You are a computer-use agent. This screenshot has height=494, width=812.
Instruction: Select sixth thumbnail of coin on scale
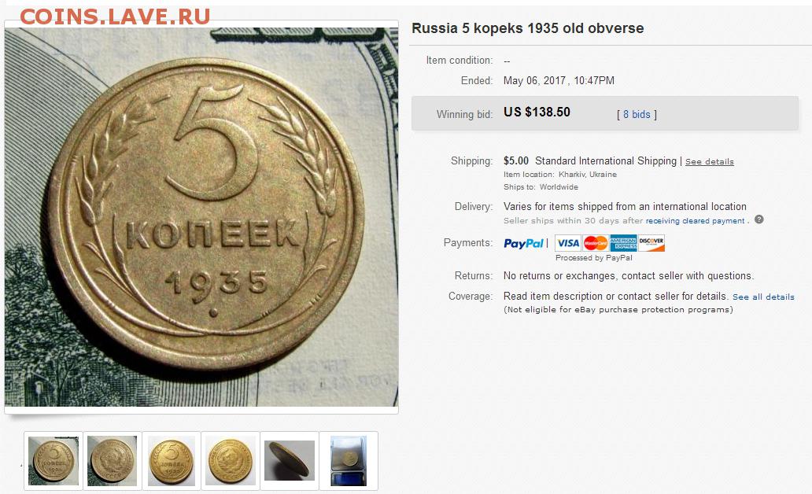pos(349,461)
